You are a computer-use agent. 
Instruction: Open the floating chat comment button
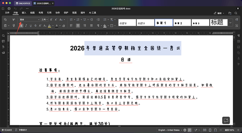226,120
